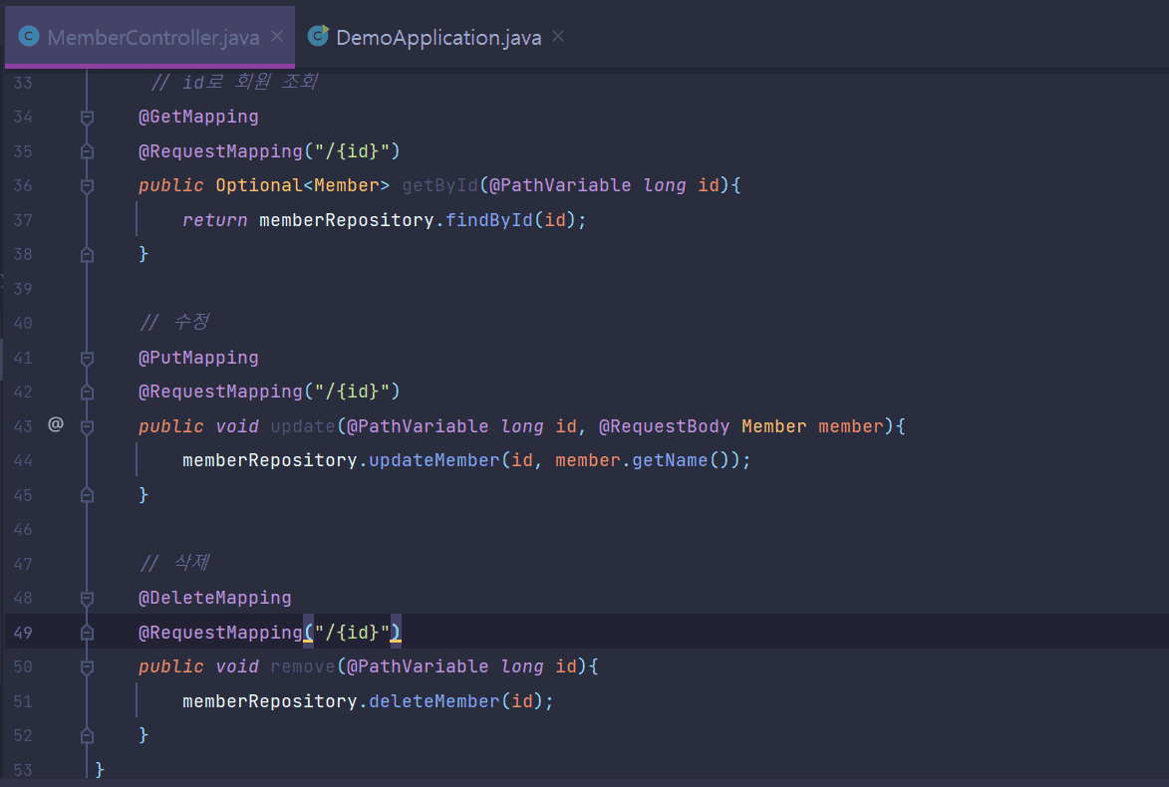
Task: Collapse the getById method at line 36
Action: coord(88,185)
